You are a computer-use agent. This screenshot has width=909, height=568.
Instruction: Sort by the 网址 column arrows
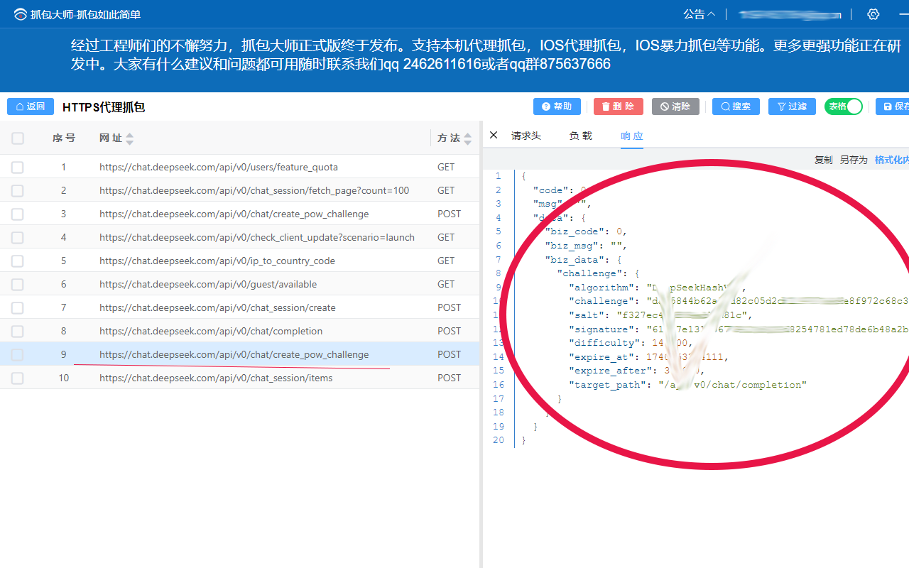point(129,138)
